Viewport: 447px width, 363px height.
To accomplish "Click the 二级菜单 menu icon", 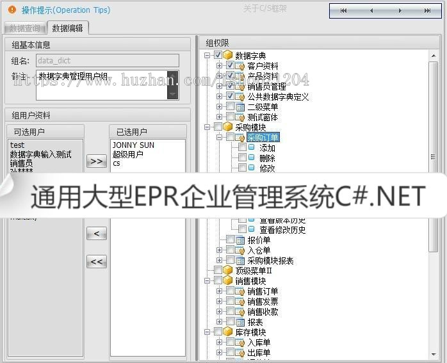I will (240, 107).
